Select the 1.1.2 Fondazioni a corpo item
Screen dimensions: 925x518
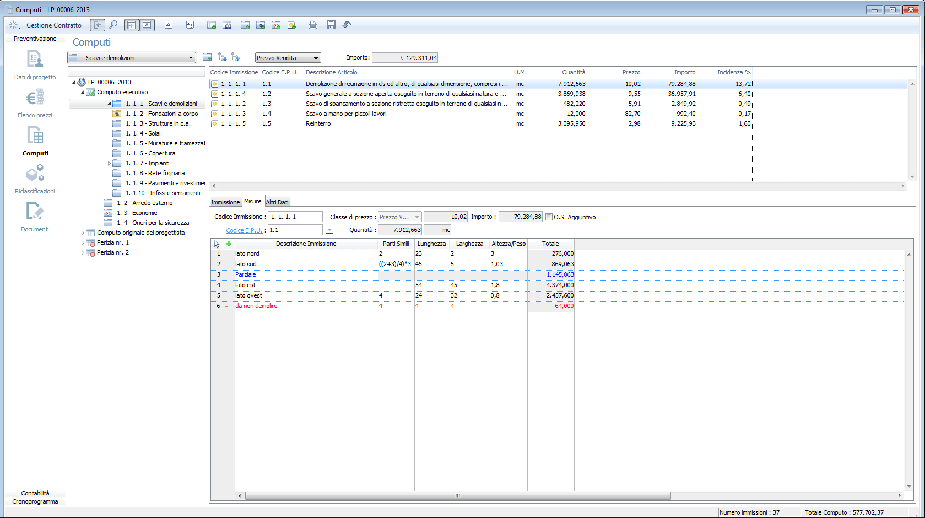point(161,114)
